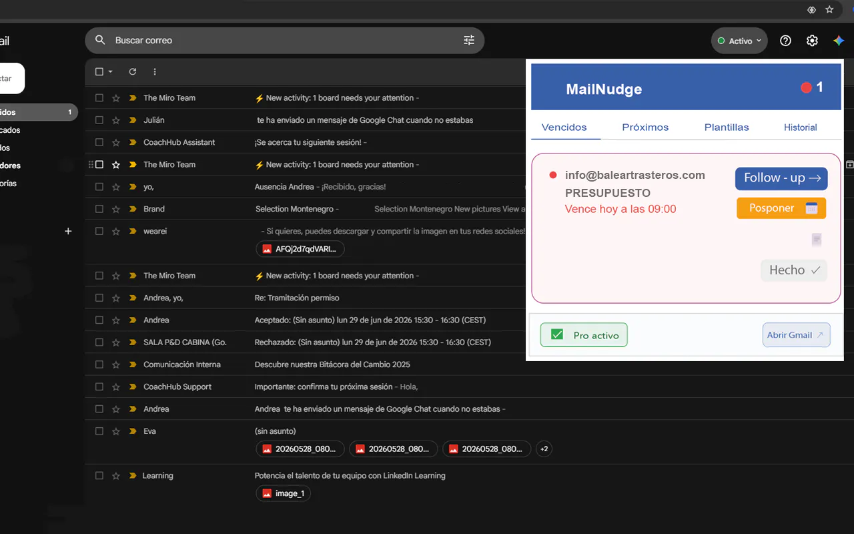Viewport: 854px width, 534px height.
Task: Click the browser bookmark star icon
Action: 829,9
